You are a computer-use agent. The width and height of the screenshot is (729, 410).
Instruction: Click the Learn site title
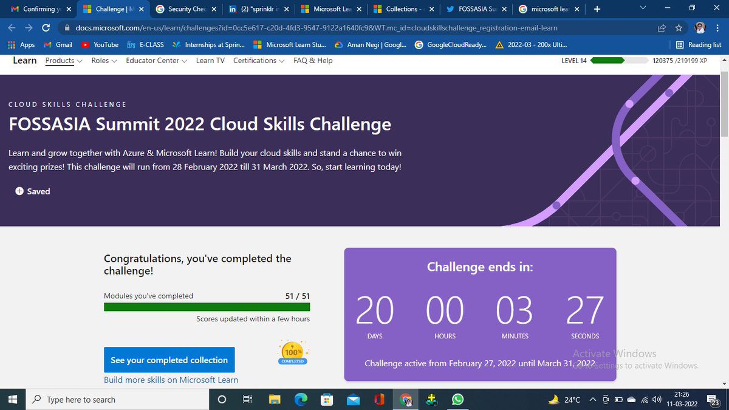click(25, 61)
